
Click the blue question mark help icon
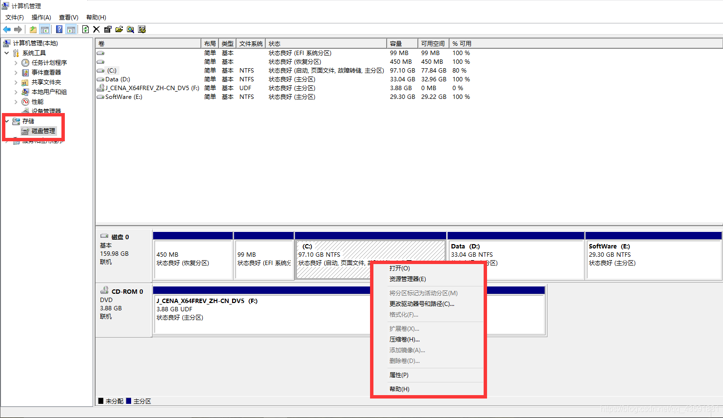pos(59,30)
